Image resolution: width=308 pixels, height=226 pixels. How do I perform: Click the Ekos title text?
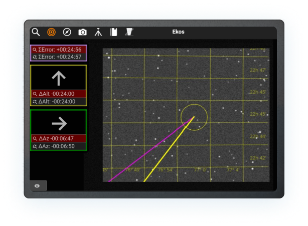click(x=178, y=32)
